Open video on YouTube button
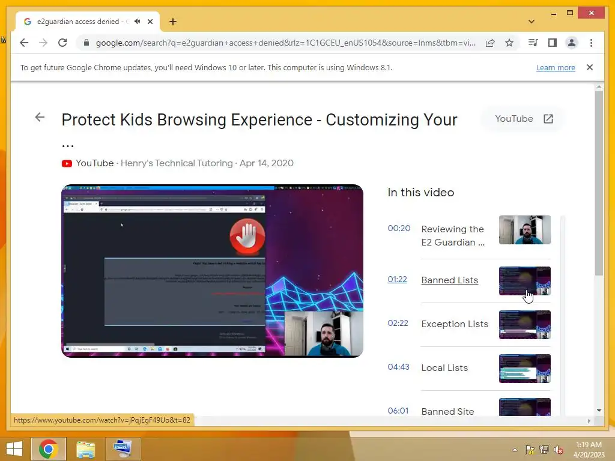 523,119
